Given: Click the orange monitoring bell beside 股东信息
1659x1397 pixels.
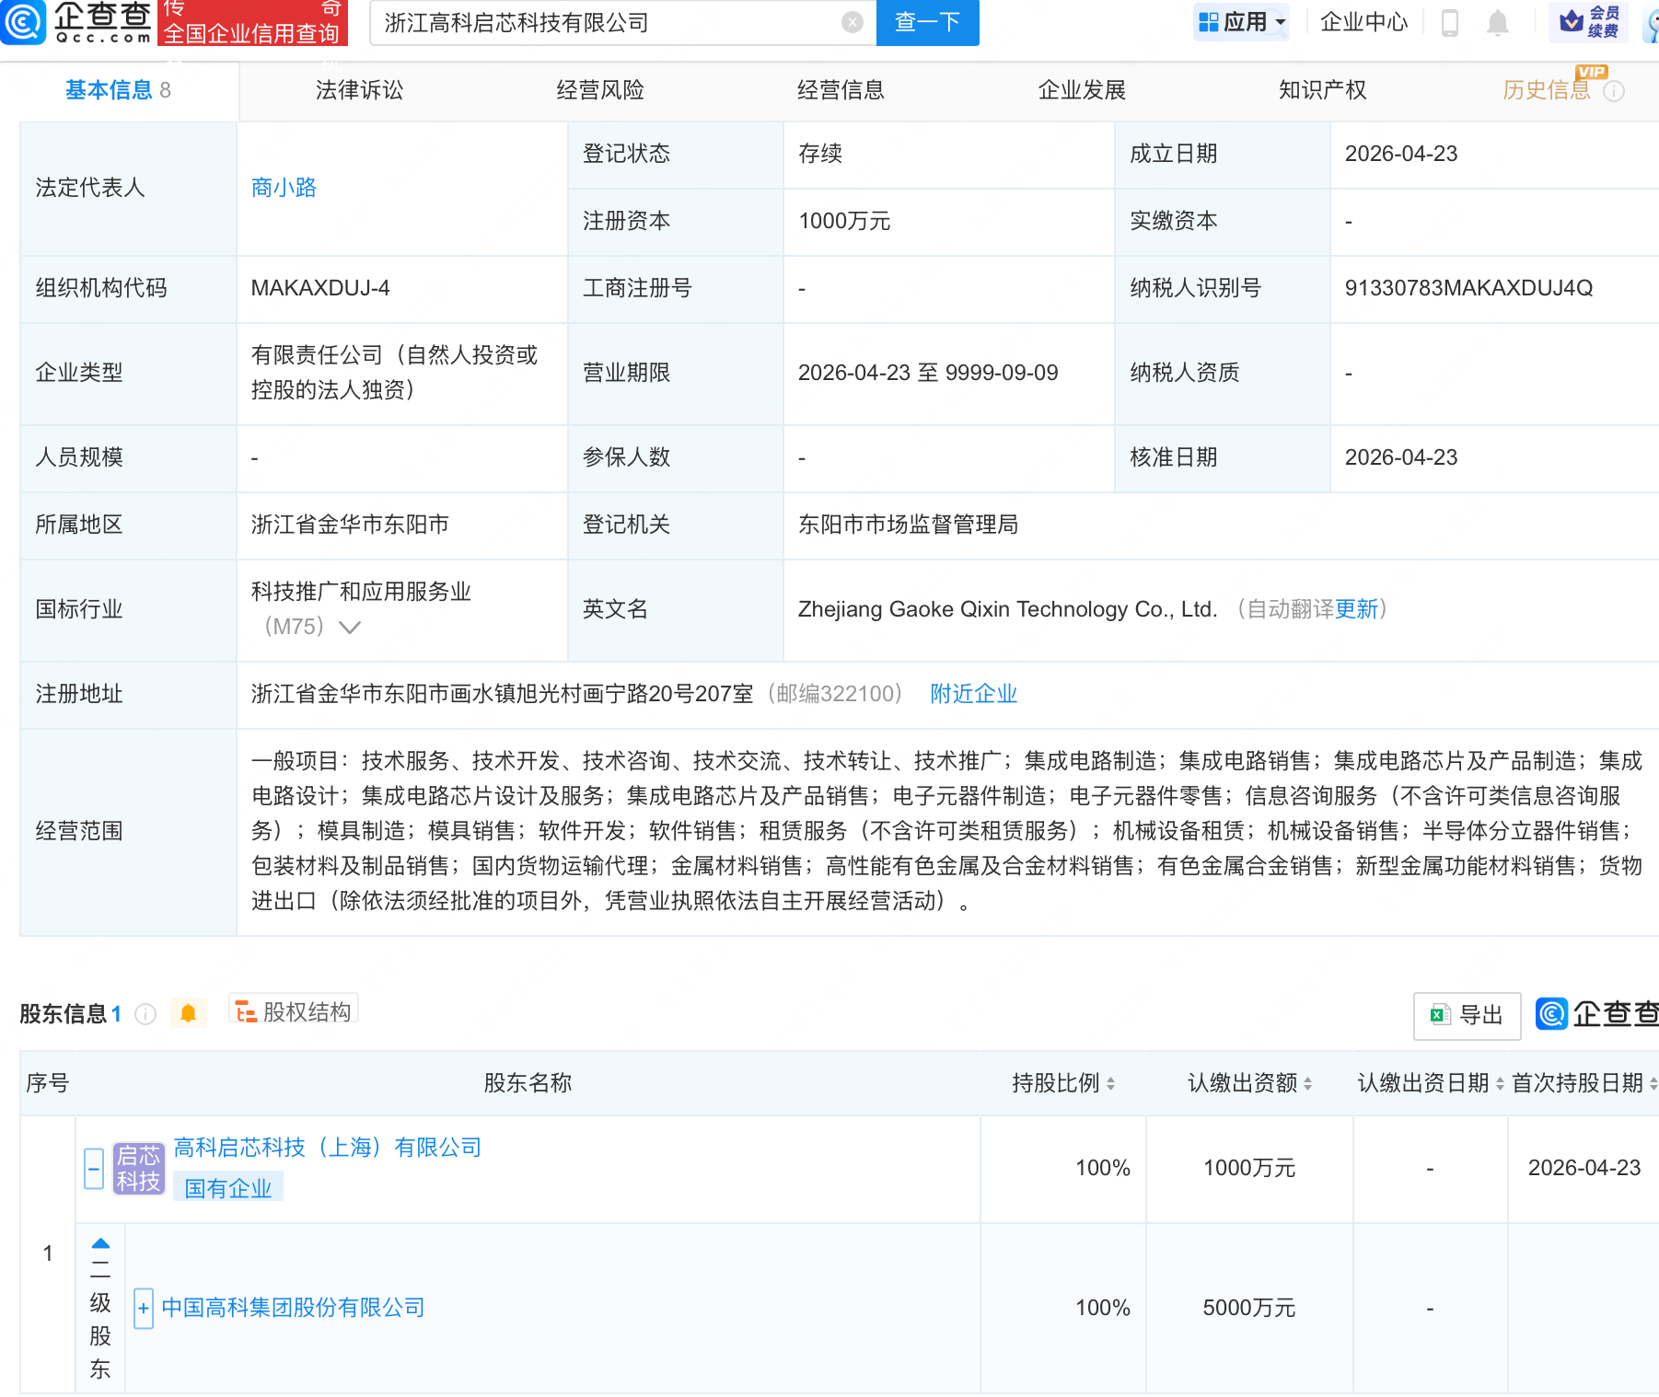Looking at the screenshot, I should 190,1012.
